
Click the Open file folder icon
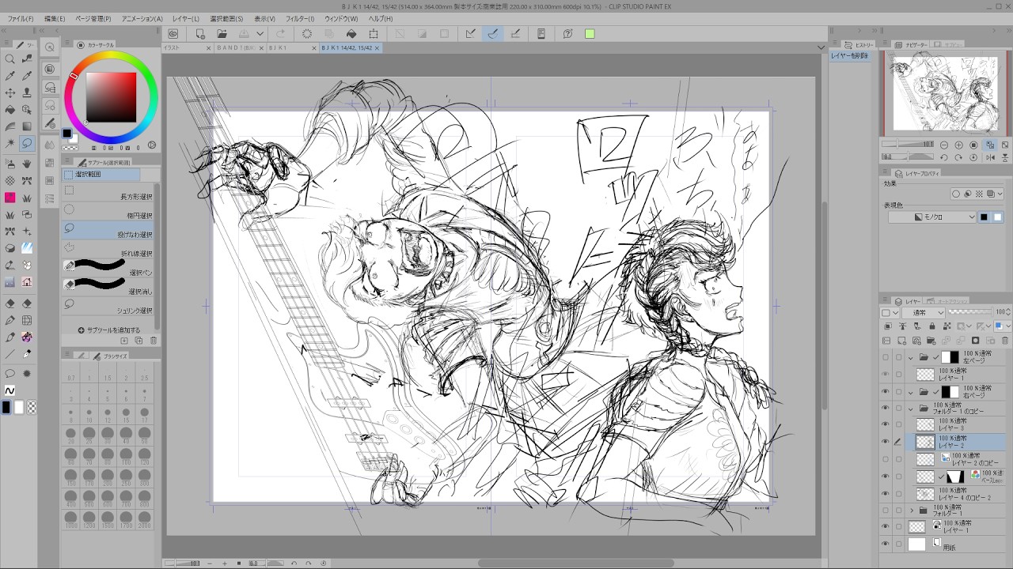click(x=222, y=34)
